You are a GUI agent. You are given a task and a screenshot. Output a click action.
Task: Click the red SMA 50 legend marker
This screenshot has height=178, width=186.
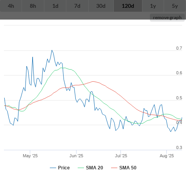click(x=114, y=168)
